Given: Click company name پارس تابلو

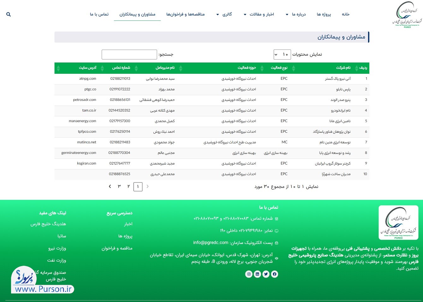Looking at the screenshot, I should (x=343, y=89).
